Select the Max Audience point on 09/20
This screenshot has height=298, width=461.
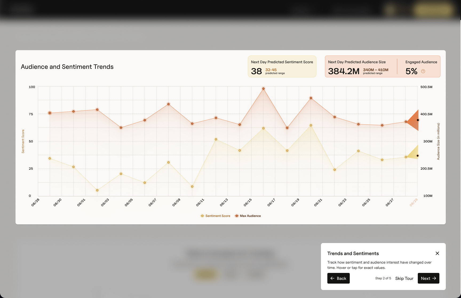click(x=311, y=98)
